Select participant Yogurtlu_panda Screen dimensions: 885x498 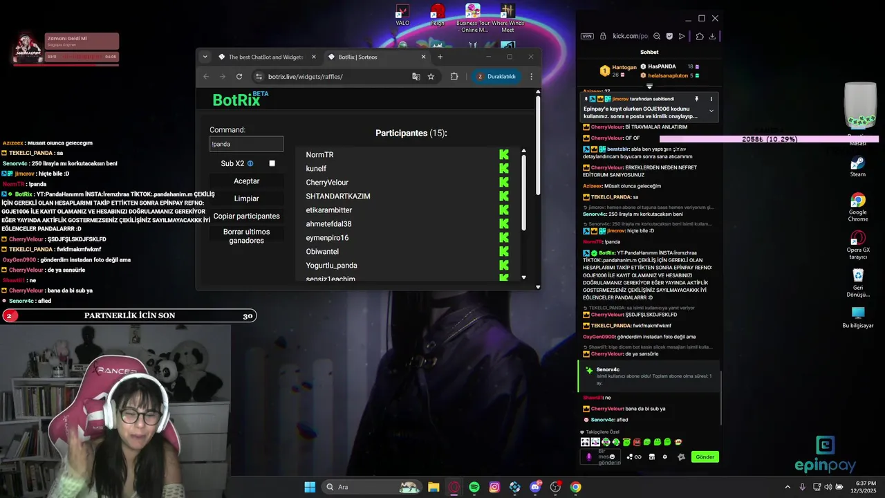point(331,266)
